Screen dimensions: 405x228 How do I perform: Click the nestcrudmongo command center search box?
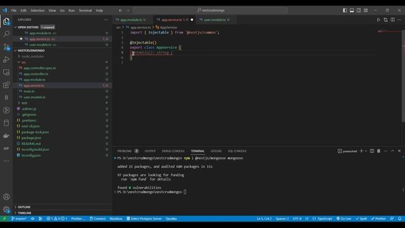[x=210, y=10]
